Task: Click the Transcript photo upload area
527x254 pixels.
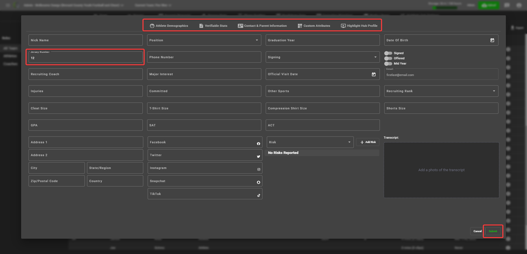Action: [x=441, y=170]
